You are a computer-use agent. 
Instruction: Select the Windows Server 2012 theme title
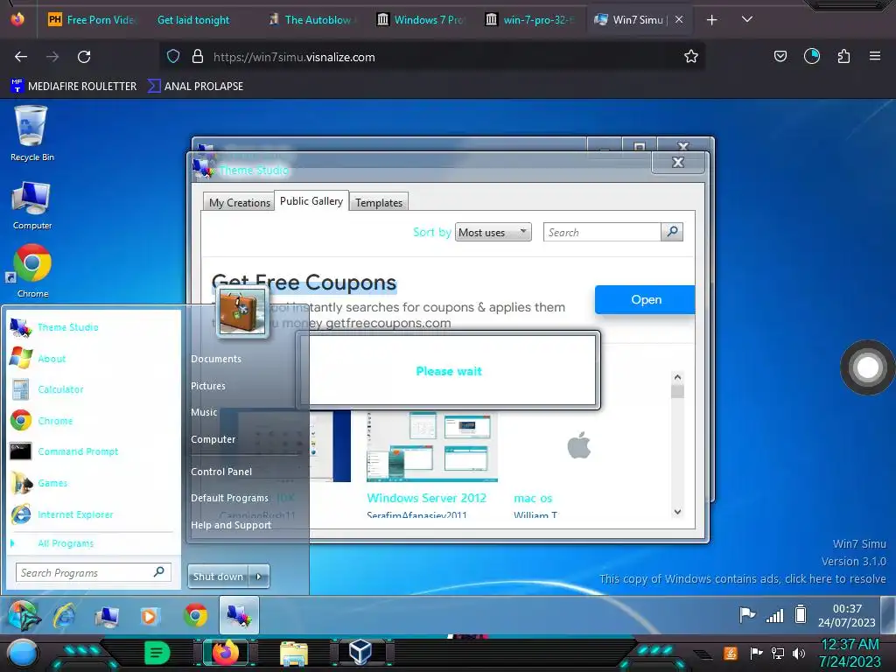[x=426, y=498]
